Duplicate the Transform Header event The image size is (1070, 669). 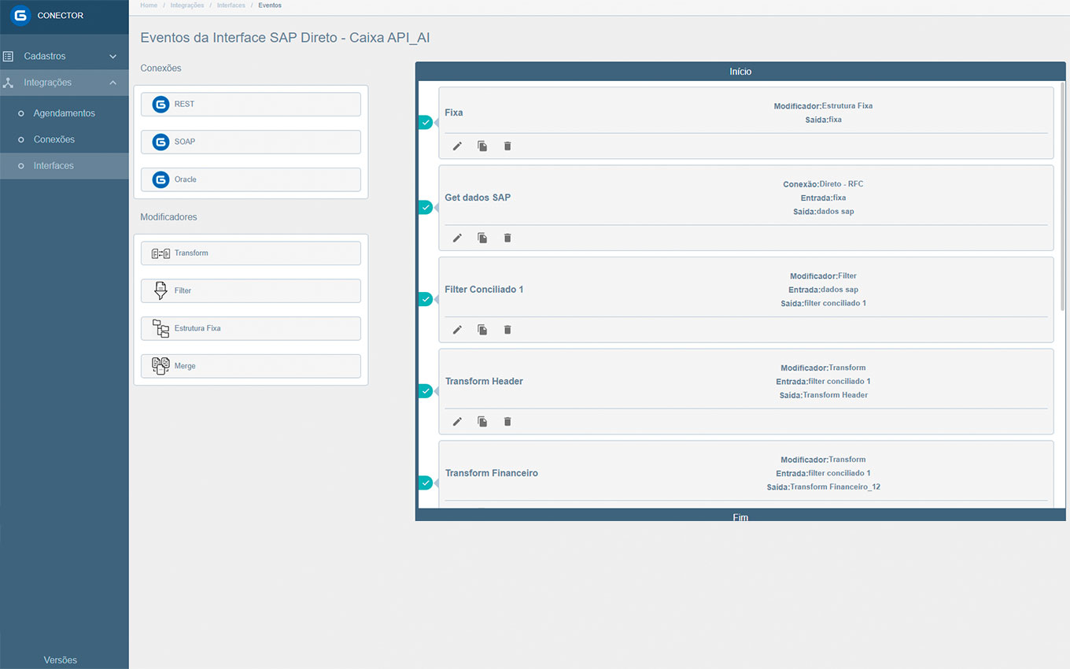tap(482, 422)
